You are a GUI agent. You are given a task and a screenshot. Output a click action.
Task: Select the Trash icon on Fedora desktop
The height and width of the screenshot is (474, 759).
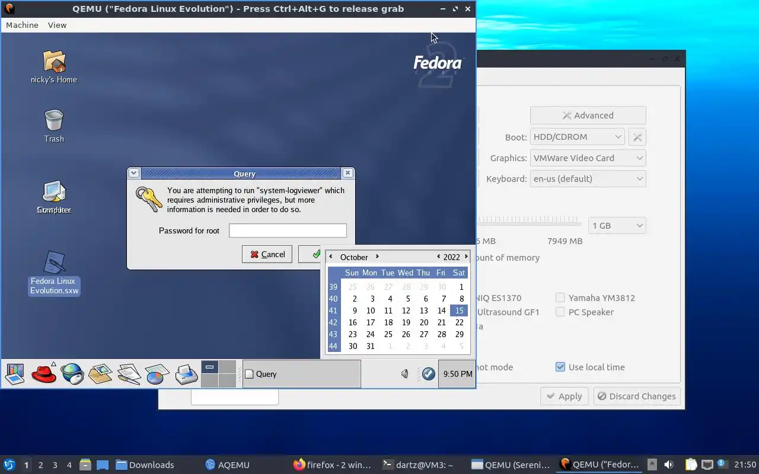[54, 120]
